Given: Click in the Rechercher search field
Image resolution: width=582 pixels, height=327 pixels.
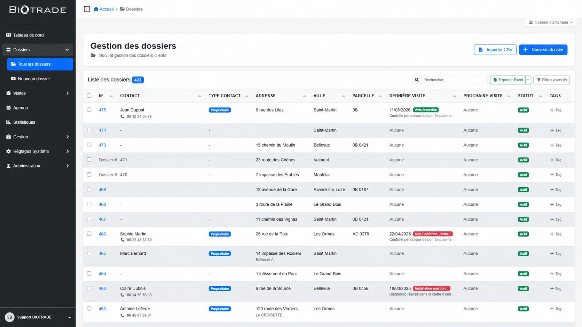Looking at the screenshot, I should (x=454, y=80).
